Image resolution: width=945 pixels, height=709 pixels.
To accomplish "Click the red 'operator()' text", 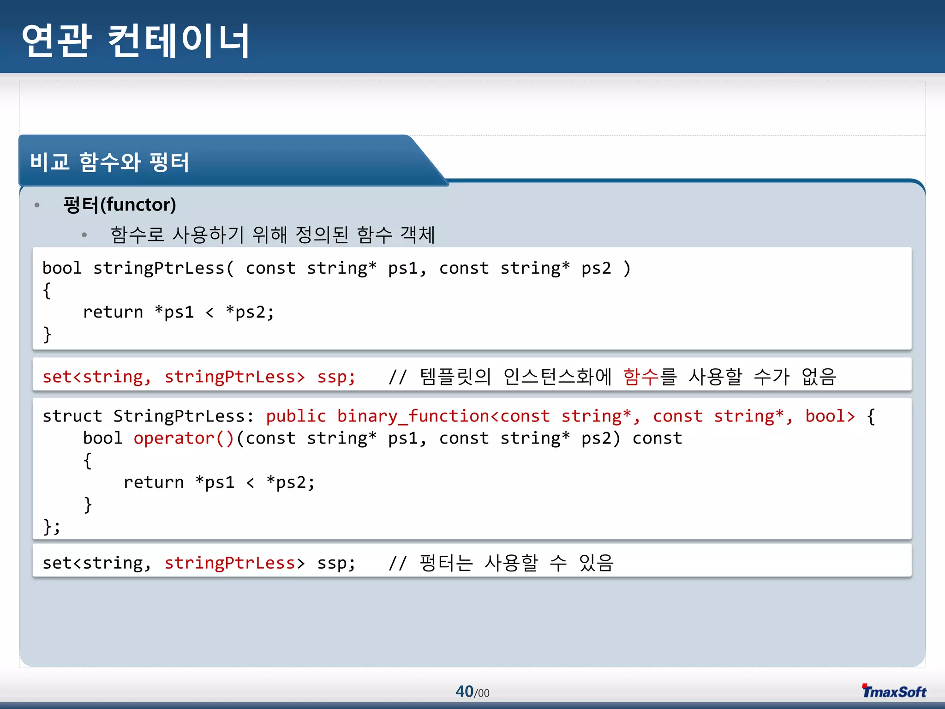I will tap(184, 439).
